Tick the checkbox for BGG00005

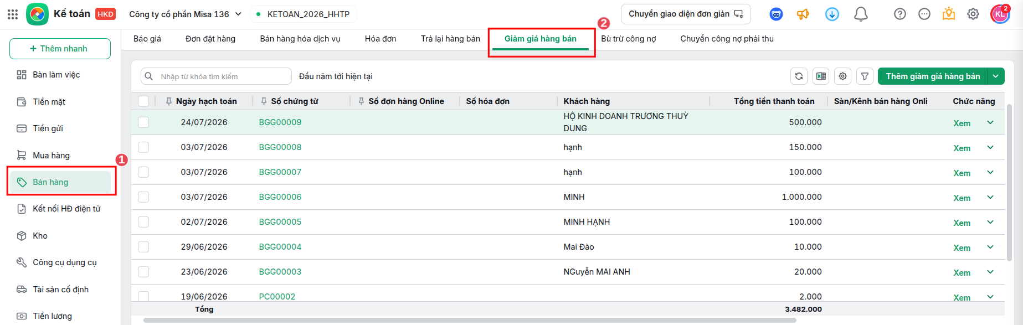click(x=143, y=222)
